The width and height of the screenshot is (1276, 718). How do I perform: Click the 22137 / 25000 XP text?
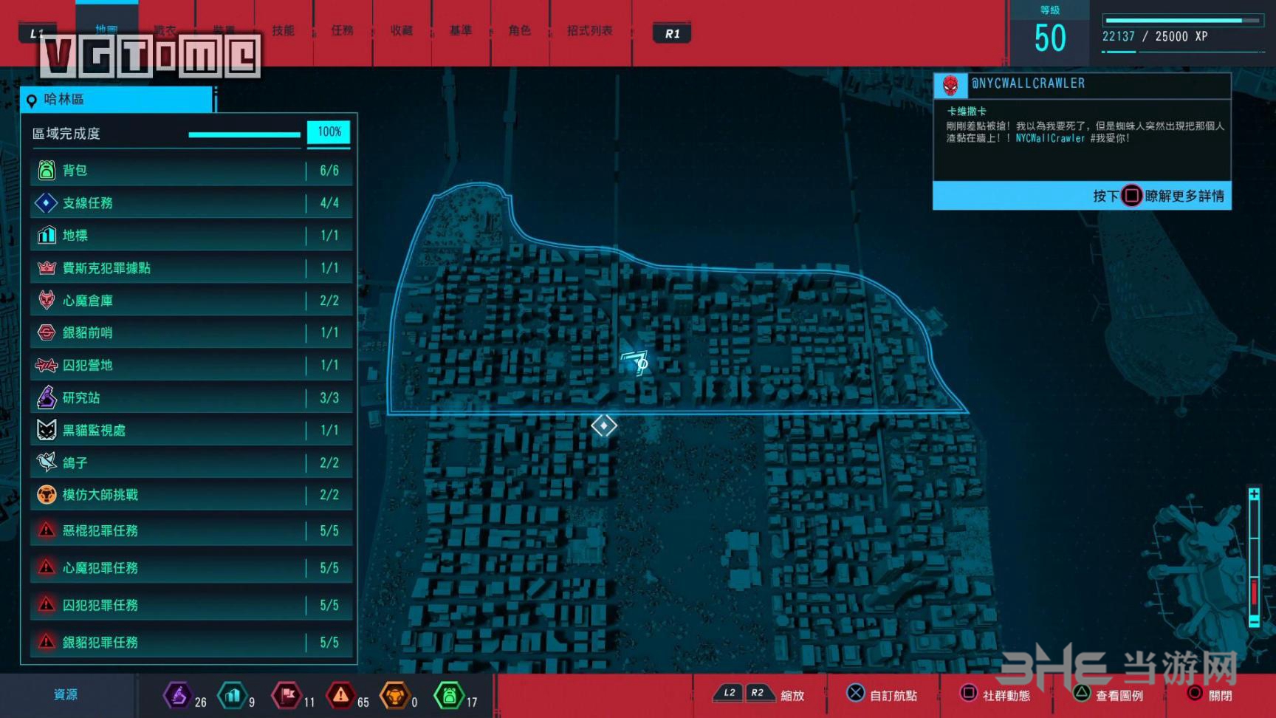coord(1155,36)
